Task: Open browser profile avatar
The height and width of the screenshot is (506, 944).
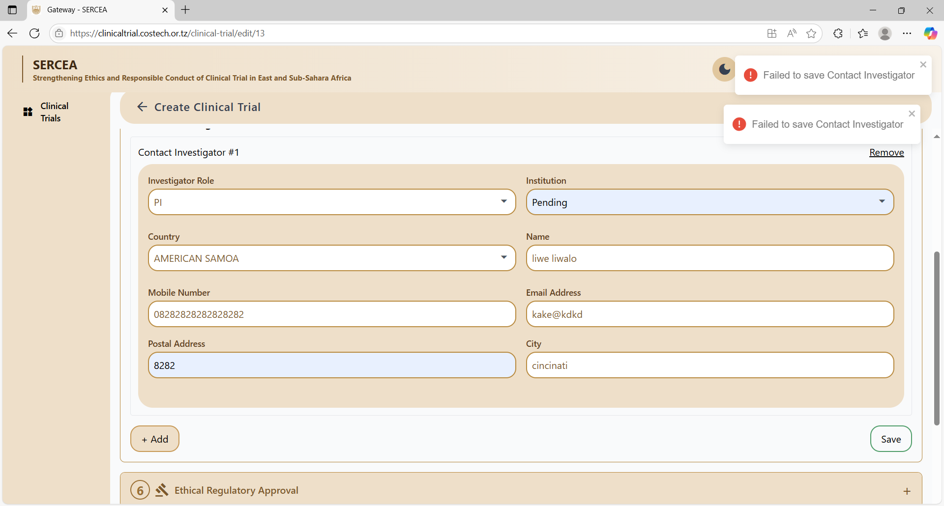Action: [885, 33]
